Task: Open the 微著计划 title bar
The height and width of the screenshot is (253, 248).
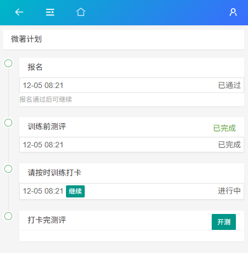Action: [123, 39]
